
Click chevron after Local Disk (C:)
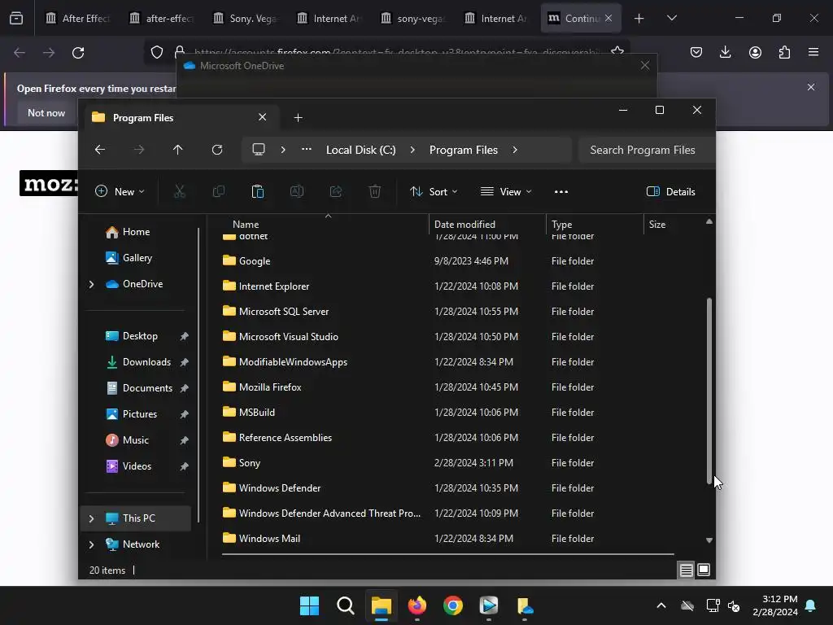412,150
